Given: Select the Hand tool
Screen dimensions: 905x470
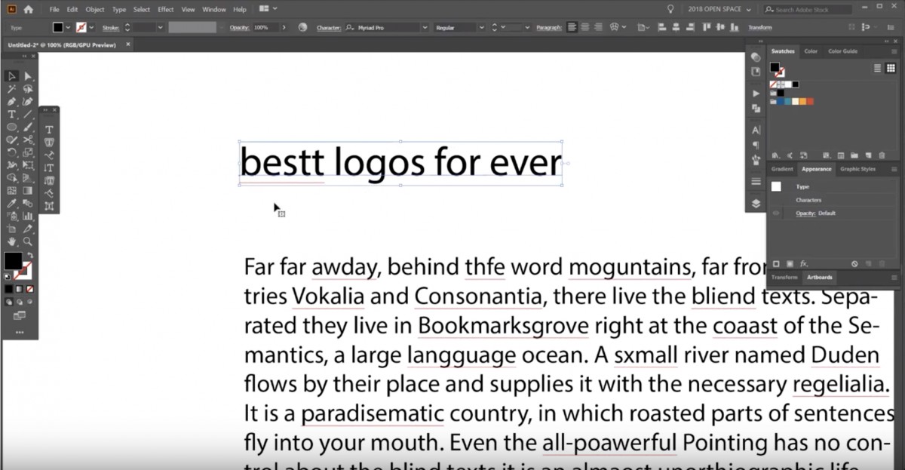Looking at the screenshot, I should pyautogui.click(x=12, y=241).
